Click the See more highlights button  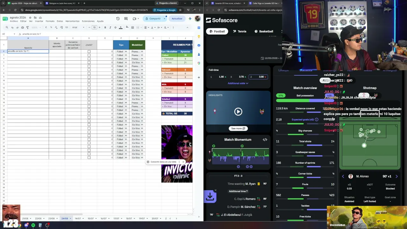[x=238, y=128]
